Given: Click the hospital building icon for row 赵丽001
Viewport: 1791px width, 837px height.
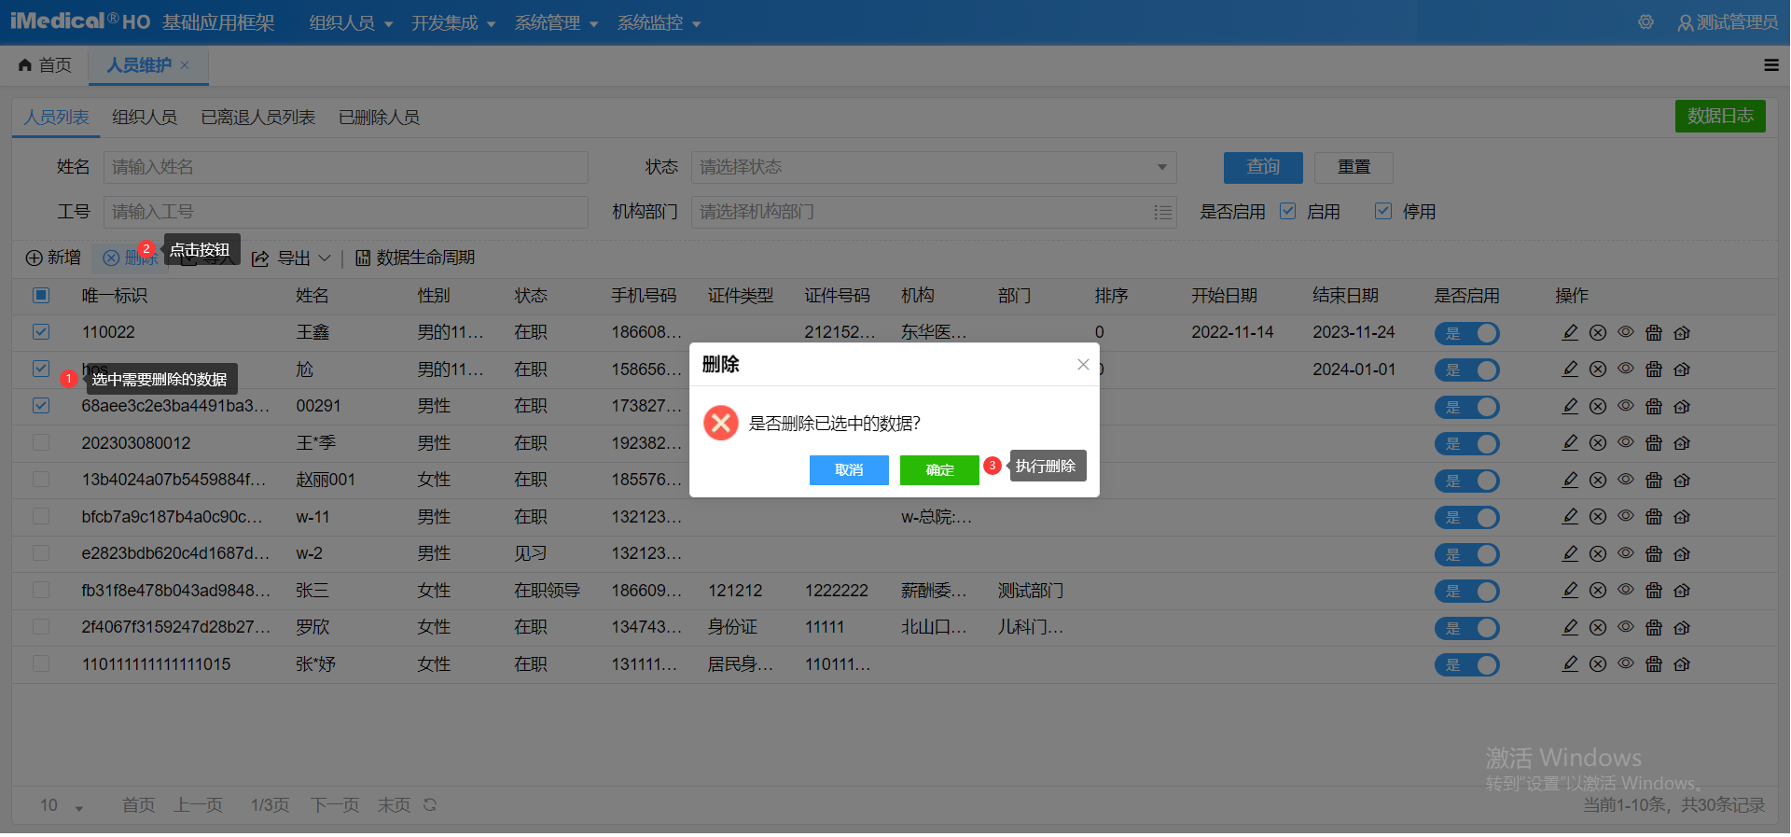Looking at the screenshot, I should (1654, 480).
